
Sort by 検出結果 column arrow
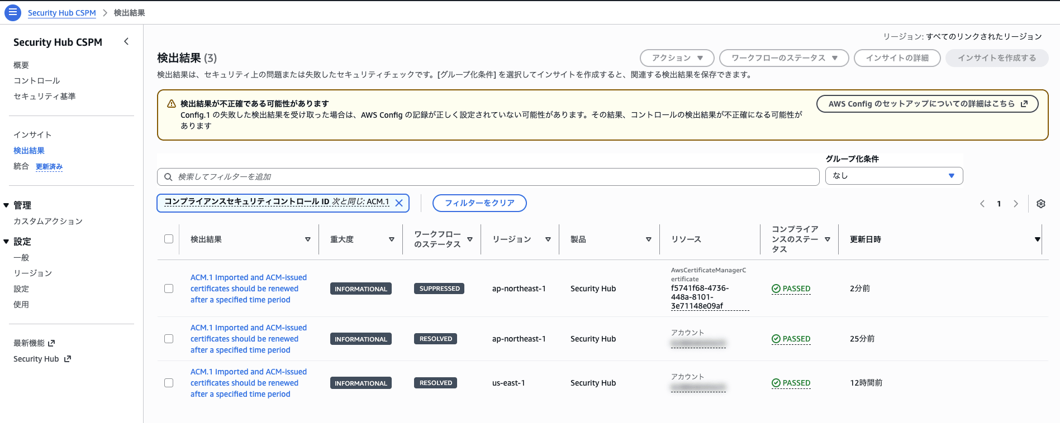click(x=308, y=239)
